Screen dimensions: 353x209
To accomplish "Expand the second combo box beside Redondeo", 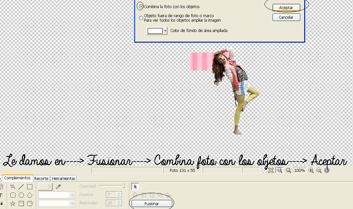I will pyautogui.click(x=72, y=204).
